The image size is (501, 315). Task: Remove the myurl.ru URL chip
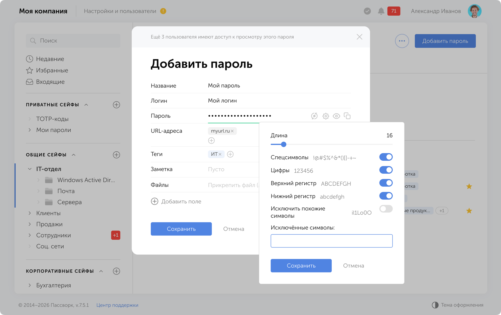pyautogui.click(x=232, y=131)
